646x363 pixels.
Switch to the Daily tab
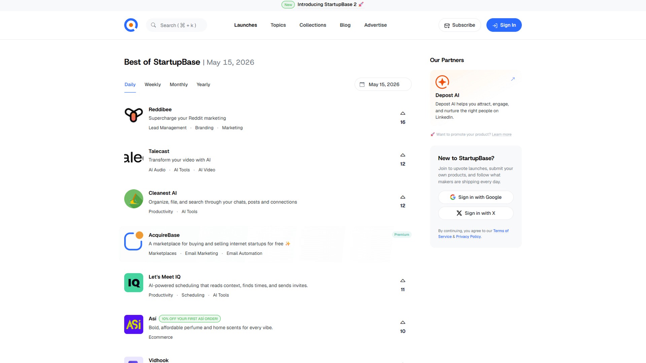point(130,84)
